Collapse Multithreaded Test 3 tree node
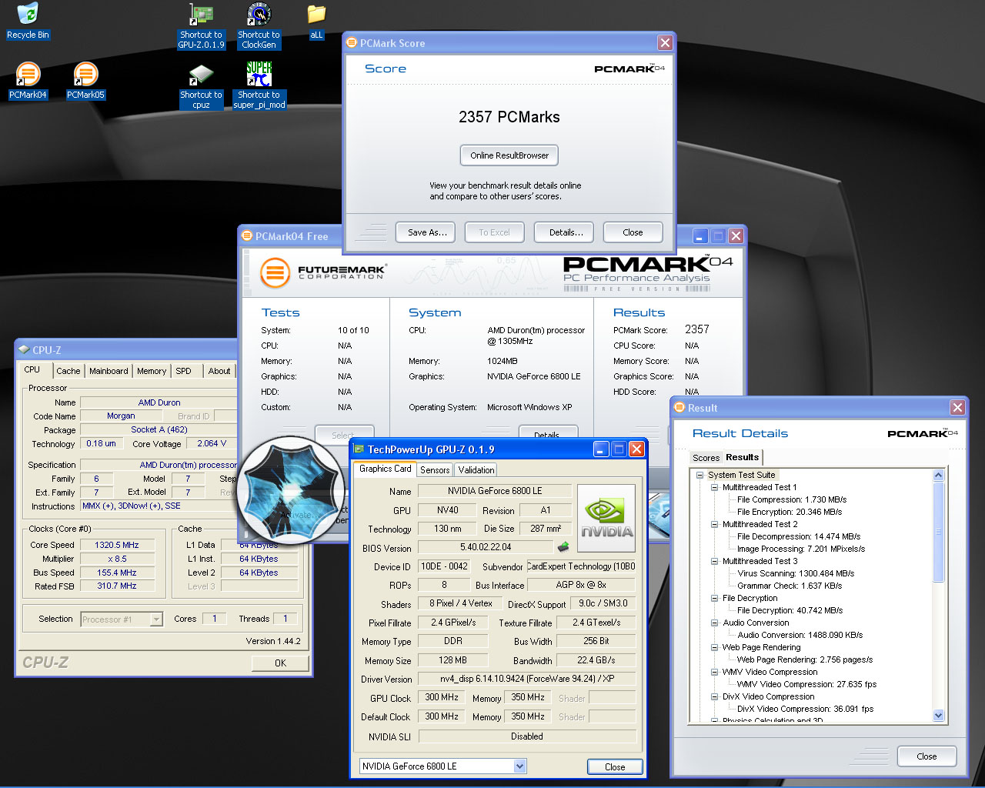Viewport: 985px width, 788px height. tap(714, 561)
